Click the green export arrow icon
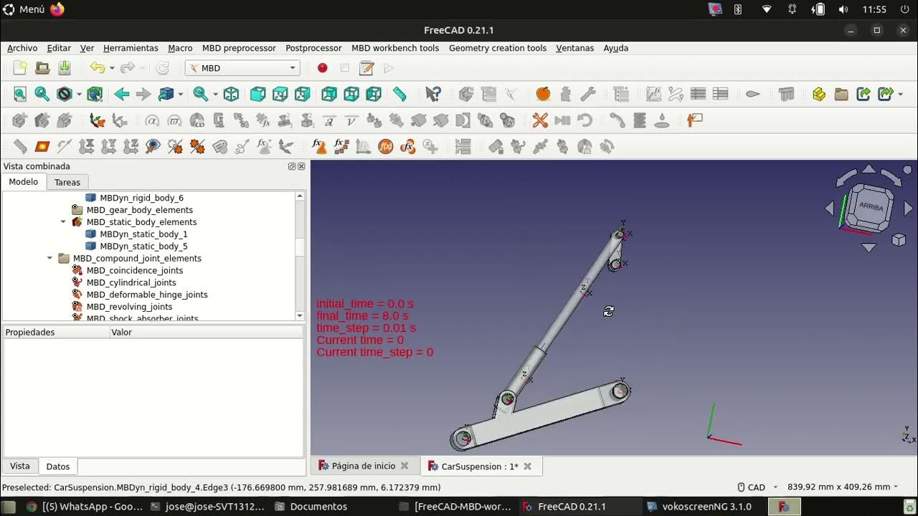The image size is (918, 516). (863, 94)
